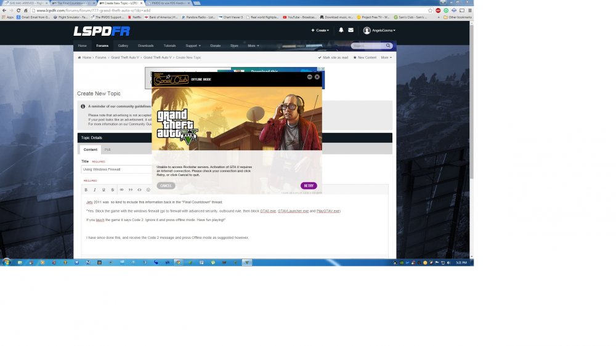Switch to the Poll tab
Screen dimensions: 616x346
[x=107, y=150]
